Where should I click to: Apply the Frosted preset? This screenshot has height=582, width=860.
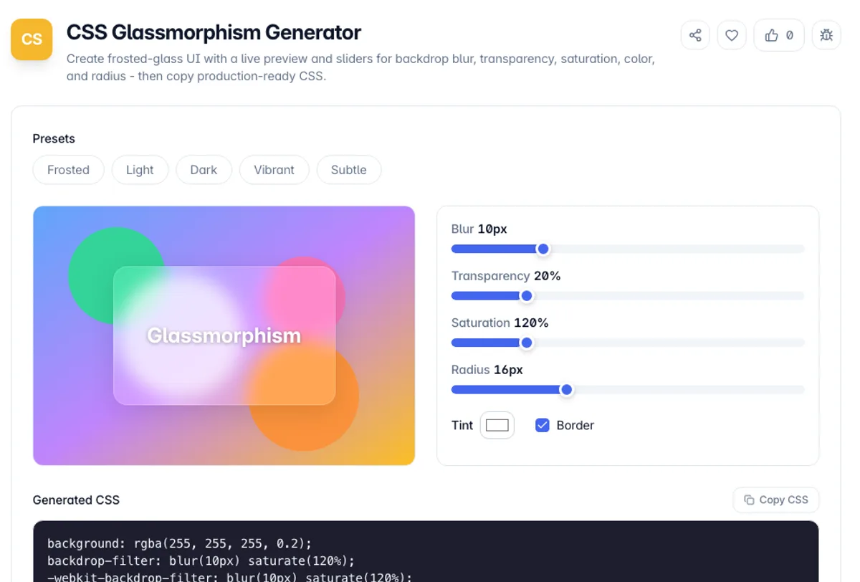68,170
